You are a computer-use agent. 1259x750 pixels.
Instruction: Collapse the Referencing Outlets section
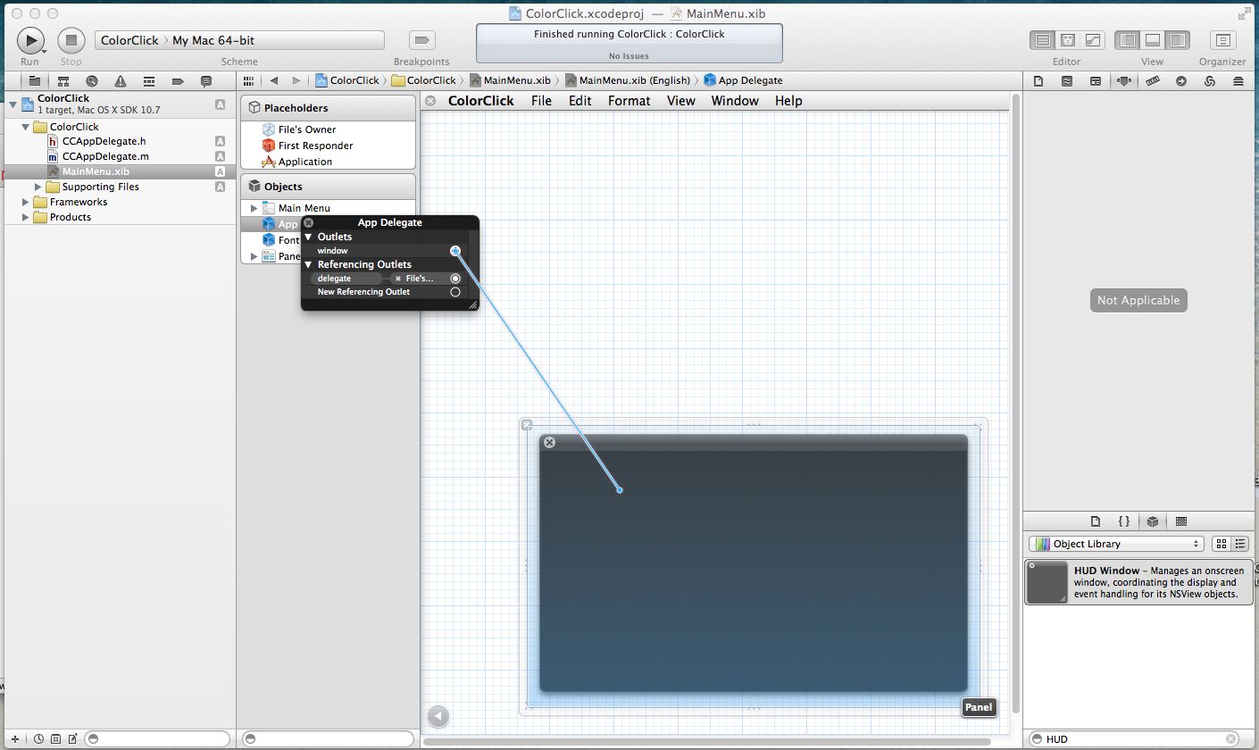308,265
